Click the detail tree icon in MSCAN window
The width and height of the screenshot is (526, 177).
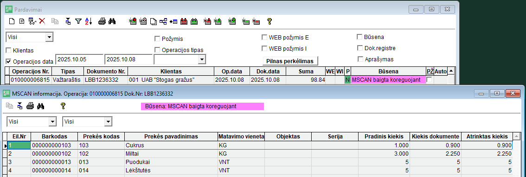(20, 106)
